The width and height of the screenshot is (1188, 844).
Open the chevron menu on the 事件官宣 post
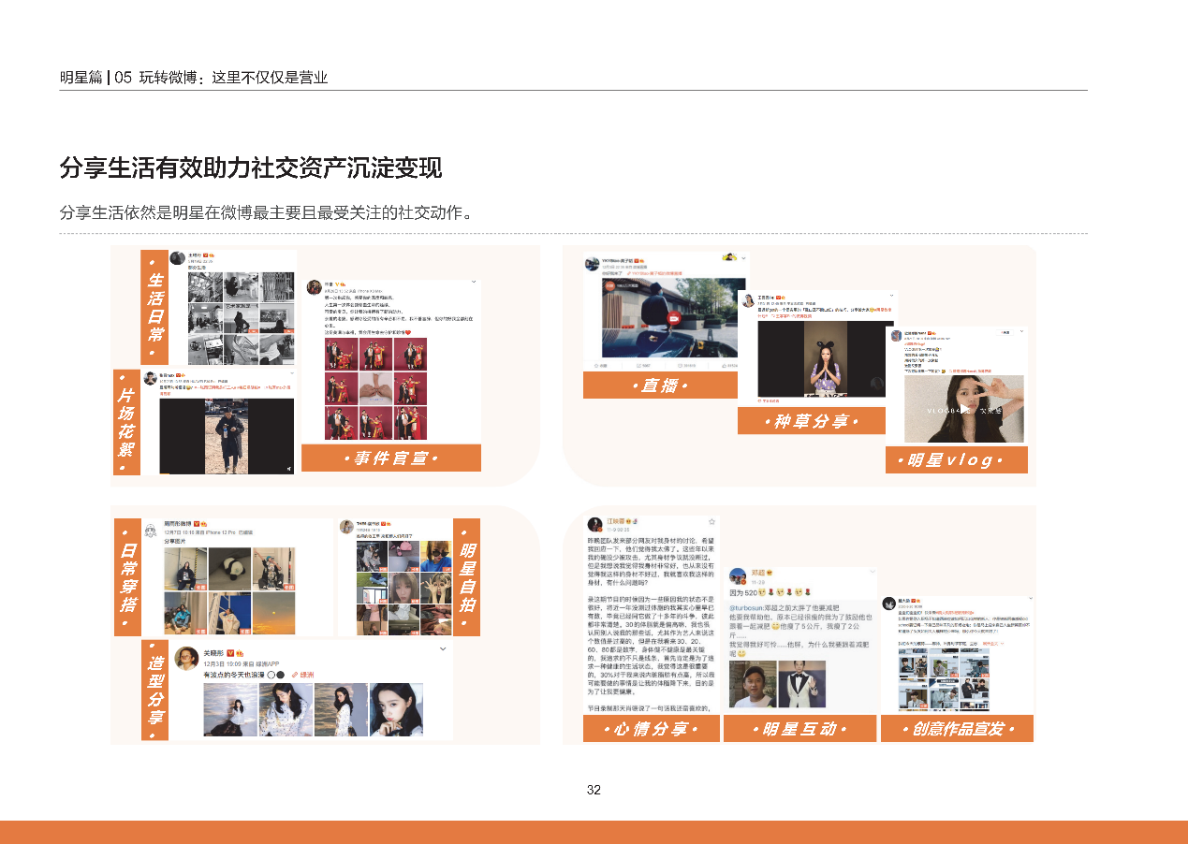[474, 282]
